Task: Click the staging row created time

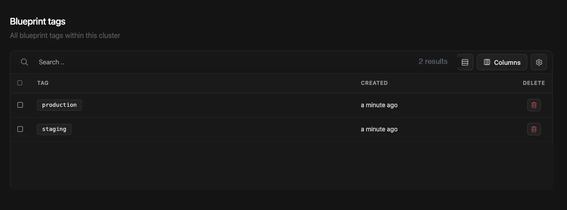Action: click(379, 129)
